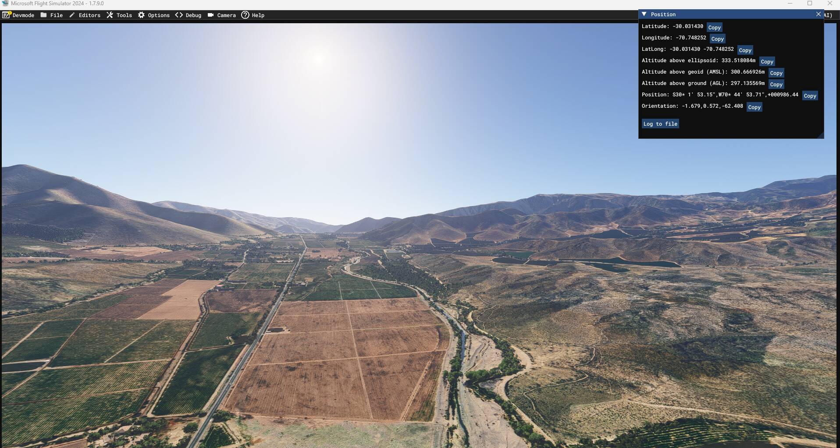This screenshot has width=840, height=448.
Task: Click the Position panel resize grip
Action: tap(821, 135)
